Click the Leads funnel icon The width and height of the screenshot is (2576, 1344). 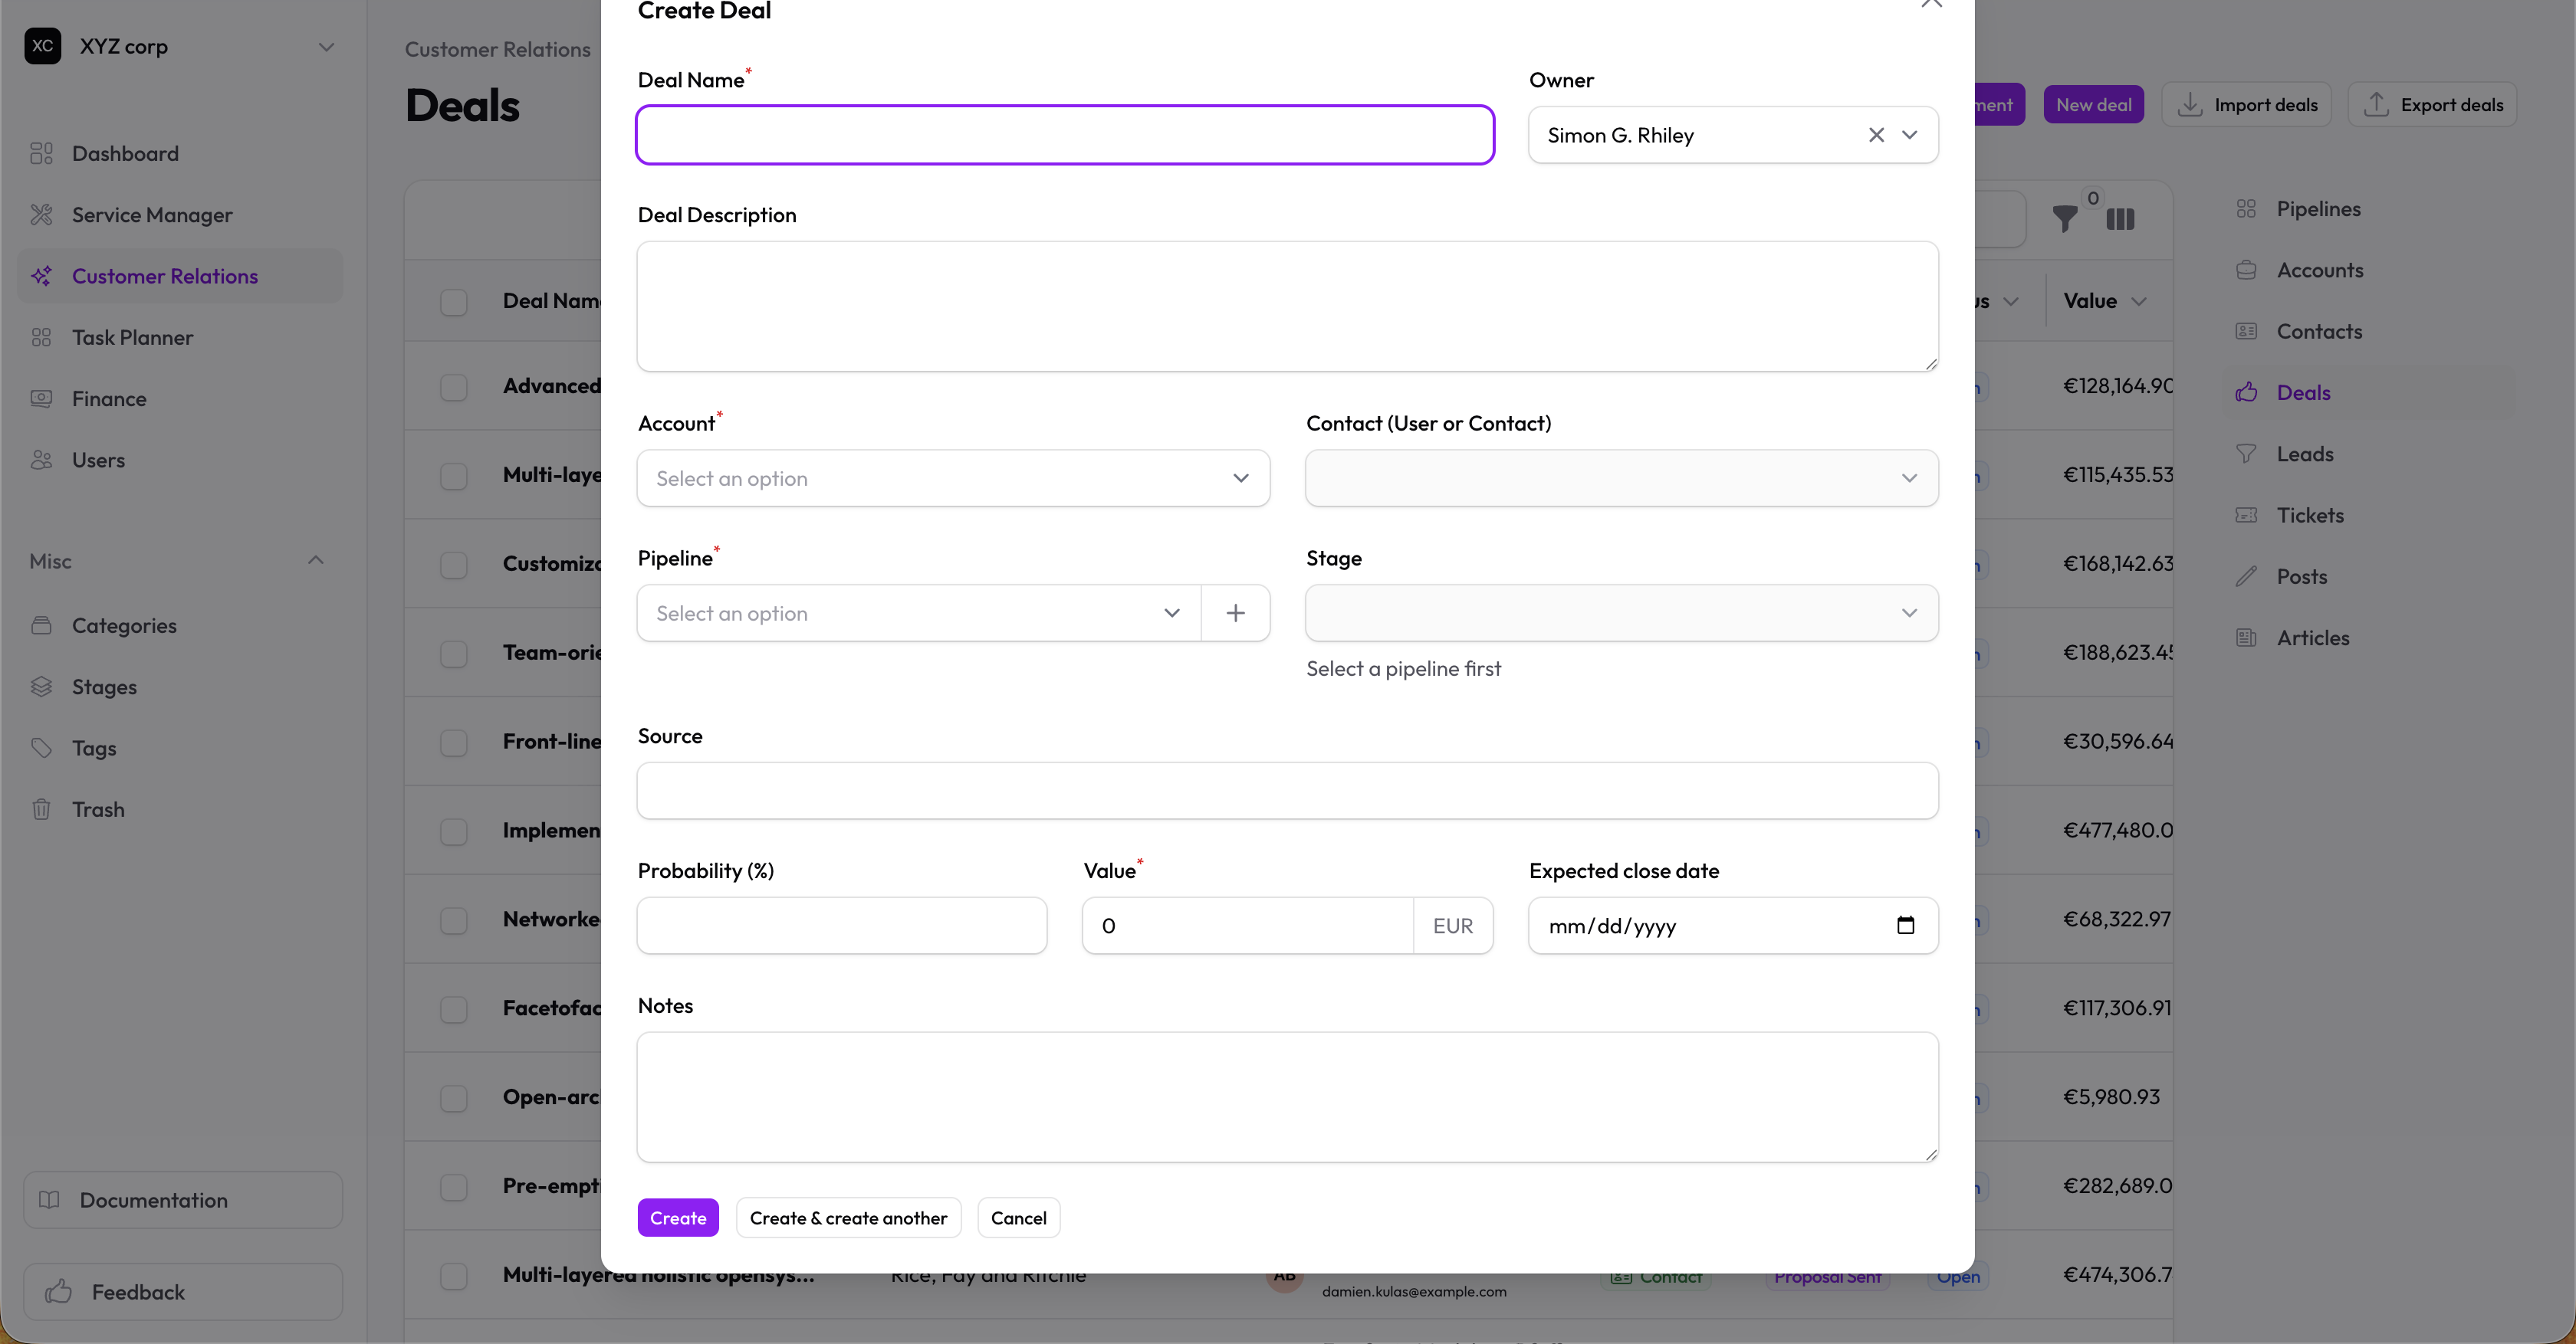click(x=2246, y=454)
